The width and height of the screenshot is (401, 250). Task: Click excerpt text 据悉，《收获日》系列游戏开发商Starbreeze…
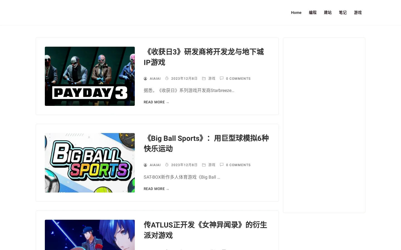(x=189, y=91)
